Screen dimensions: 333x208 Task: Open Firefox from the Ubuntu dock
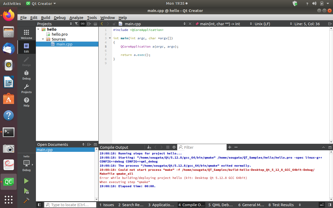coord(9,15)
